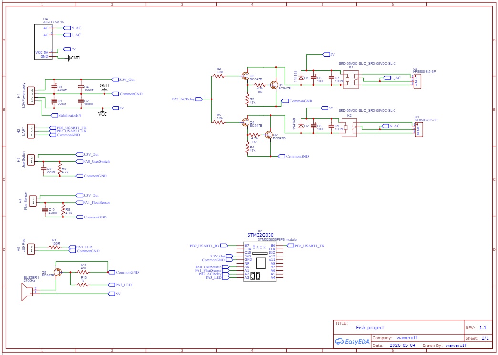498x355 pixels.
Task: Select transistor Q5 BC547B
Action: point(58,272)
